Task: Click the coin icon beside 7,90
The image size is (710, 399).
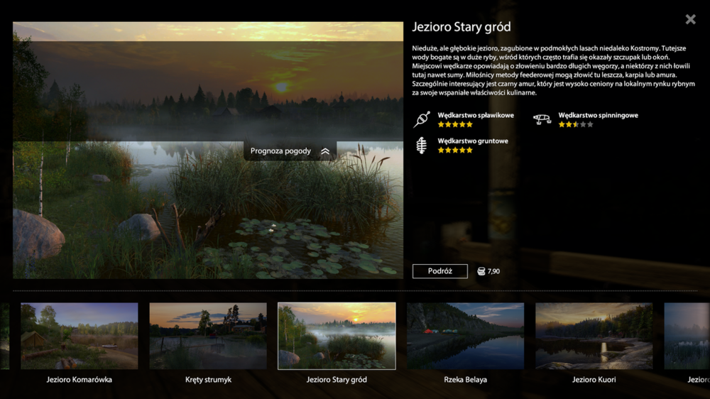Action: (481, 271)
